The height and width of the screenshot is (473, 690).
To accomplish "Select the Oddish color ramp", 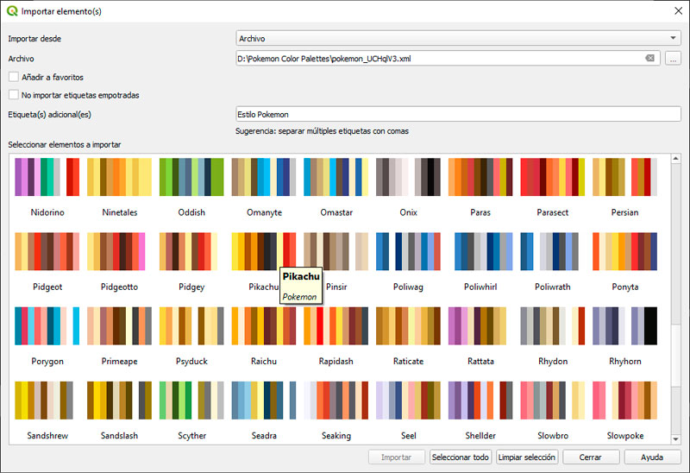I will coord(191,177).
